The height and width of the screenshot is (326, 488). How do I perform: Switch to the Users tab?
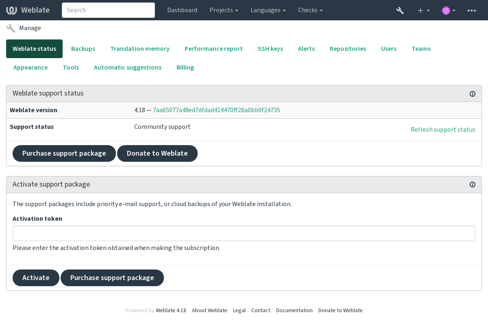(389, 49)
